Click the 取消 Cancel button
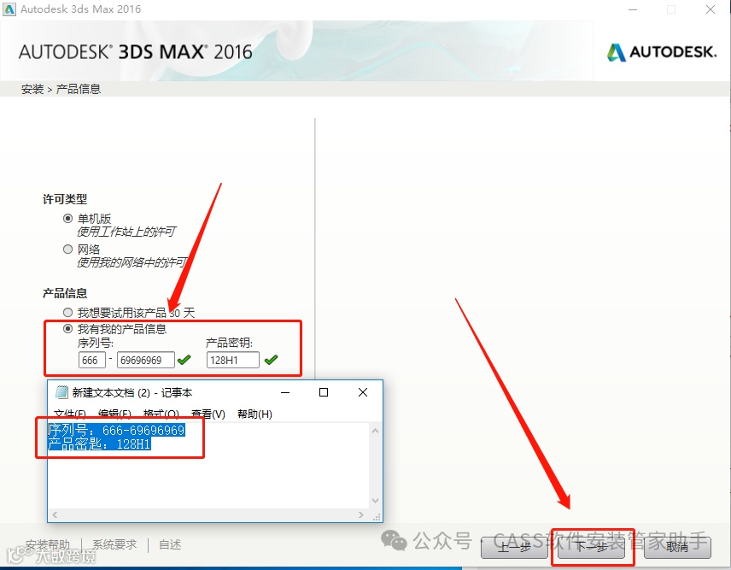The width and height of the screenshot is (731, 570). [677, 547]
